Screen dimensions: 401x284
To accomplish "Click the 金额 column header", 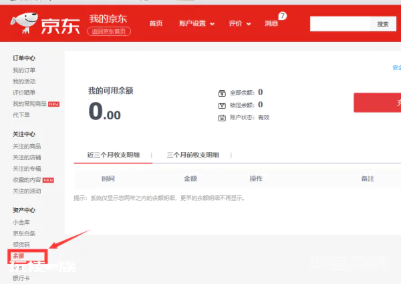I will 190,179.
